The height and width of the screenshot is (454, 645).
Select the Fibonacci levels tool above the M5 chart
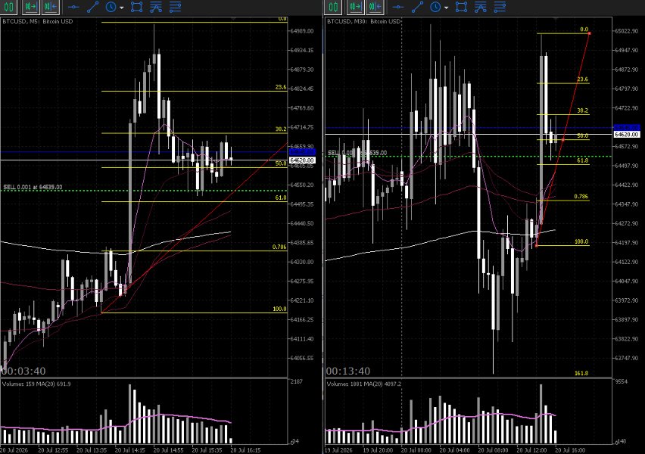pyautogui.click(x=175, y=7)
